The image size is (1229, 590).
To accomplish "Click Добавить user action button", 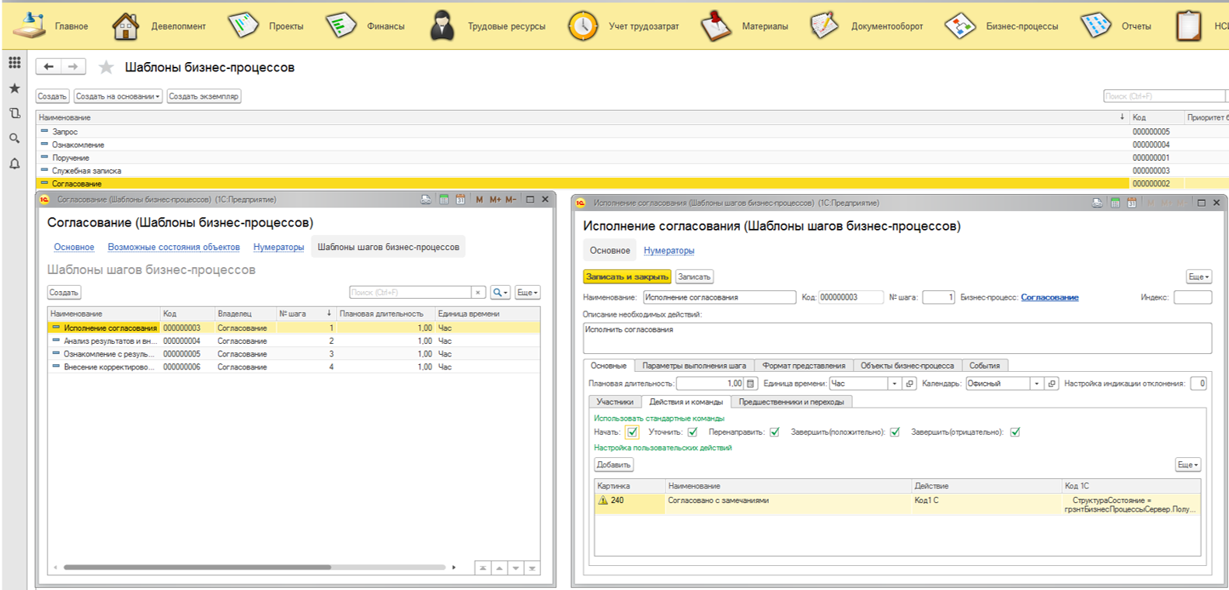I will coord(614,465).
